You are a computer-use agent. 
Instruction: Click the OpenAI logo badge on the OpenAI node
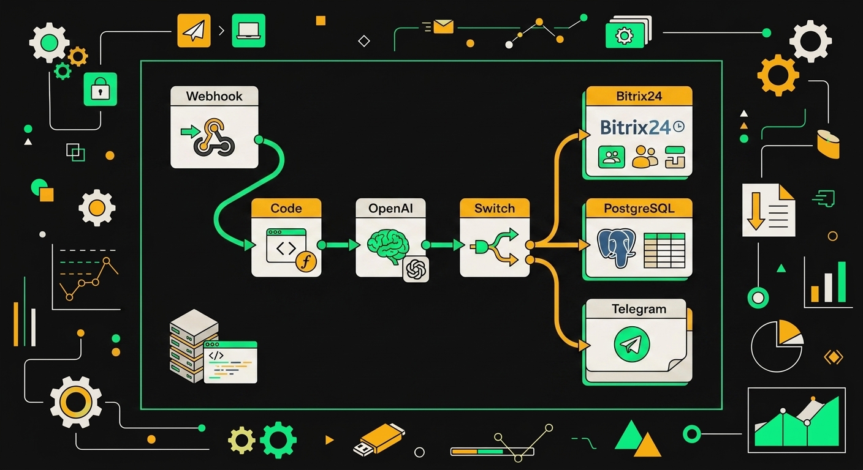[x=416, y=269]
